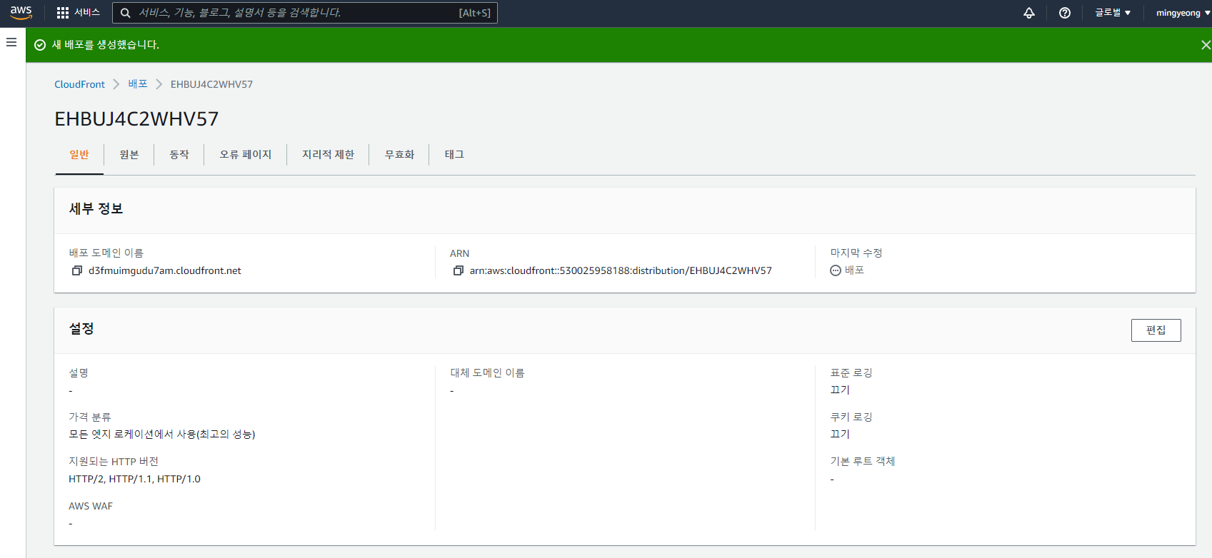Open the 태그 tab
The width and height of the screenshot is (1212, 558).
point(454,155)
